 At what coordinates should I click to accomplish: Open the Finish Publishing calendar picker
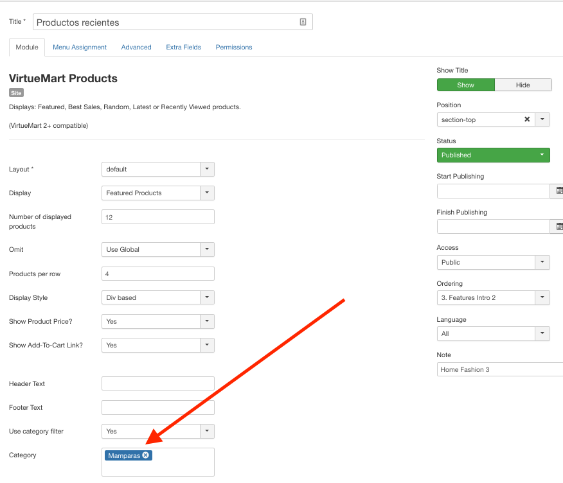[x=559, y=227]
